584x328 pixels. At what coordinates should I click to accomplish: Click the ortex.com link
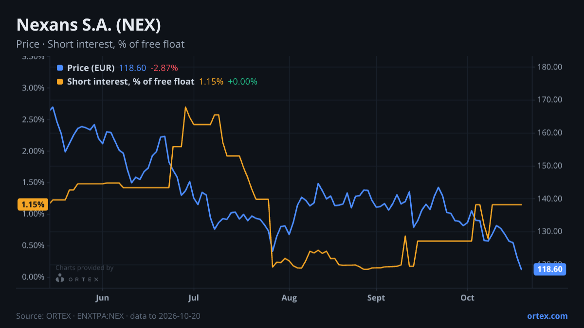pos(547,316)
